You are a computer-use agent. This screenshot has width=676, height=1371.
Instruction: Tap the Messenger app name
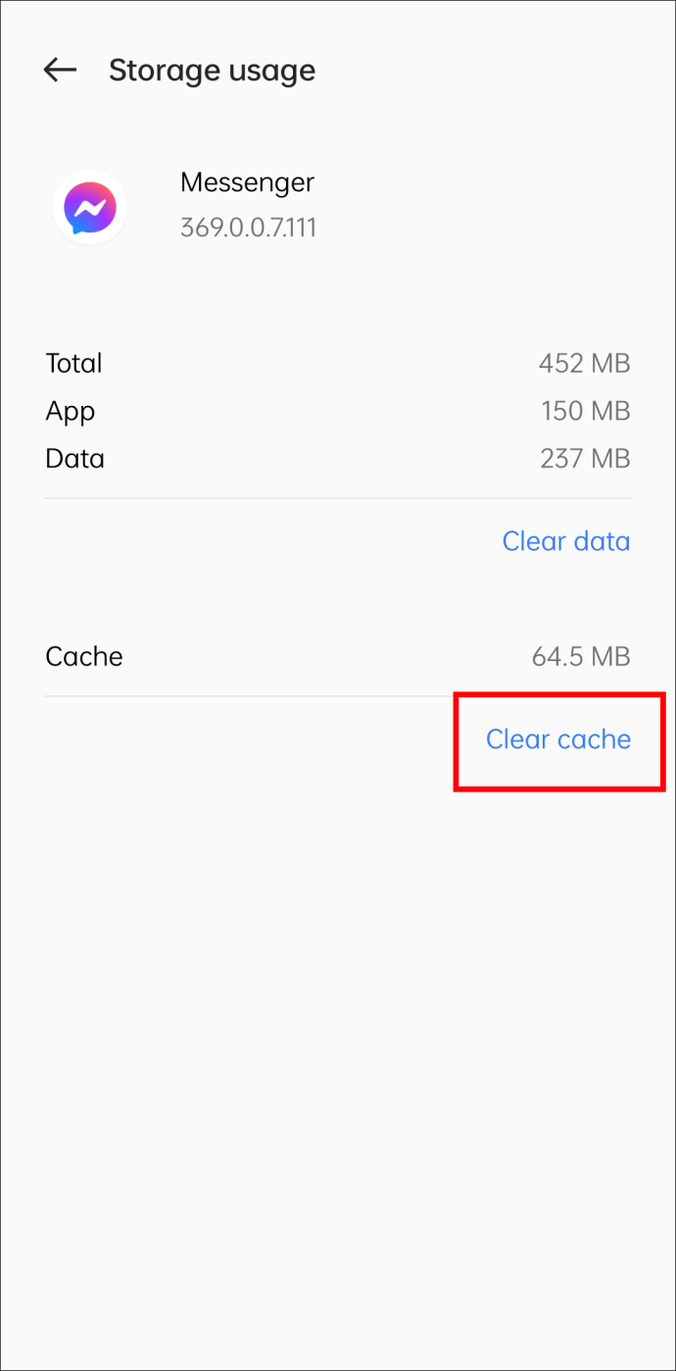[x=247, y=182]
